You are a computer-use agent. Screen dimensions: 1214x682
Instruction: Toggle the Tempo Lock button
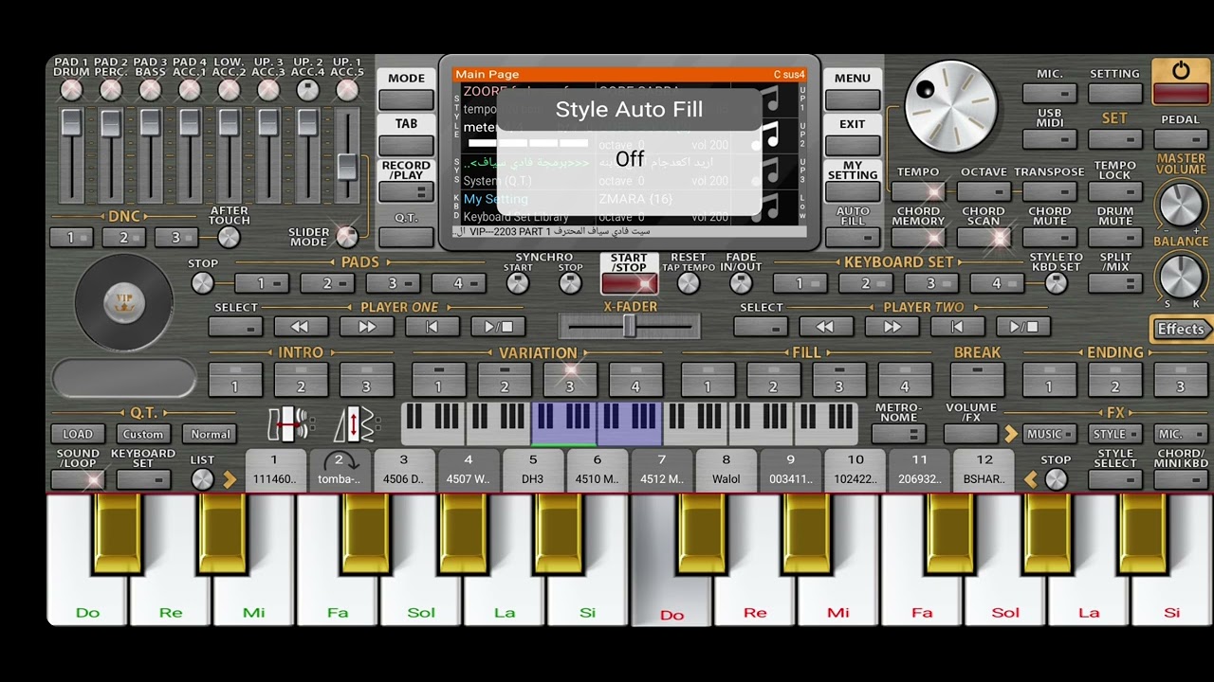(x=1115, y=192)
